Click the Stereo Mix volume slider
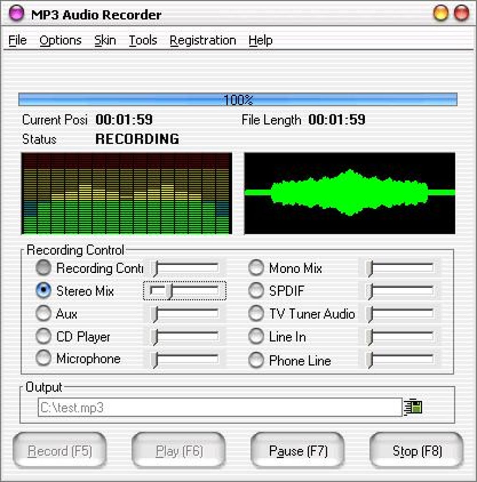This screenshot has height=482, width=477. (185, 291)
